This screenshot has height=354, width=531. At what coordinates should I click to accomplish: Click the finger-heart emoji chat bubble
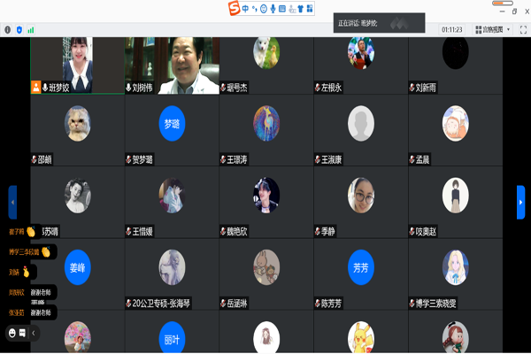click(20, 272)
